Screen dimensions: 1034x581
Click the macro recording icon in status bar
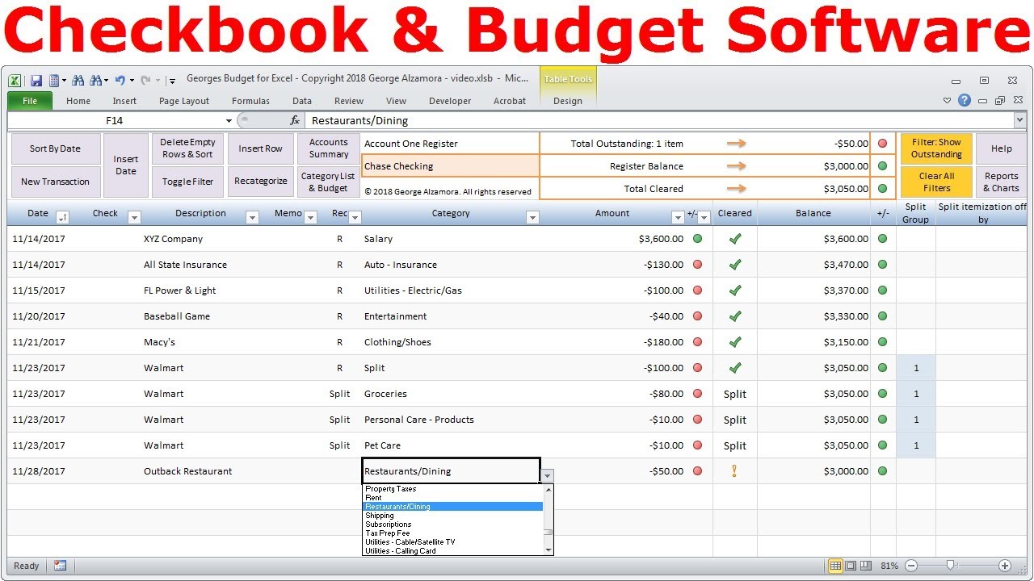pyautogui.click(x=61, y=566)
